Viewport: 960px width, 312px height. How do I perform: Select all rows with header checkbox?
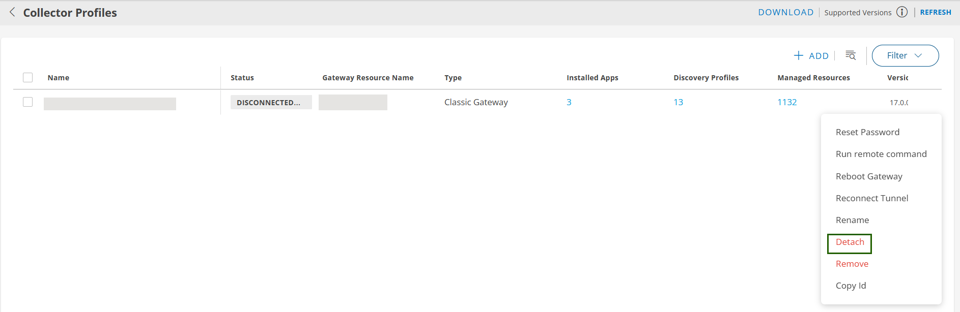[x=28, y=78]
